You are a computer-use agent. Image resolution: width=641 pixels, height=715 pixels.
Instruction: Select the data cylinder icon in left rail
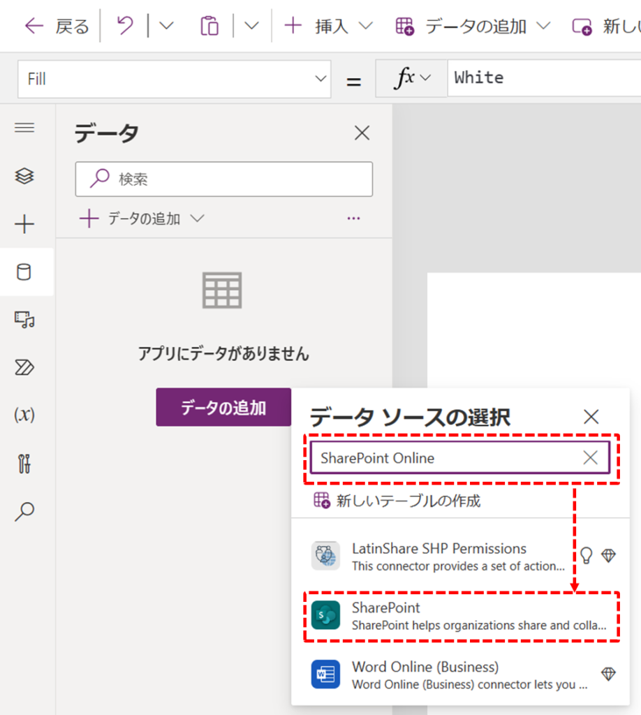coord(24,272)
